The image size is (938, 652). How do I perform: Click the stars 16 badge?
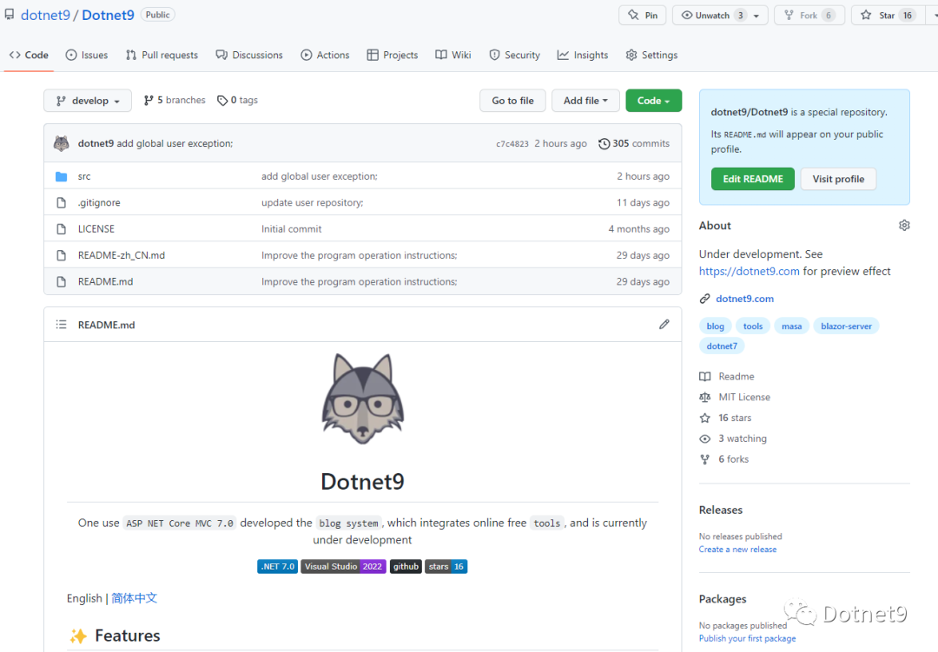click(446, 566)
